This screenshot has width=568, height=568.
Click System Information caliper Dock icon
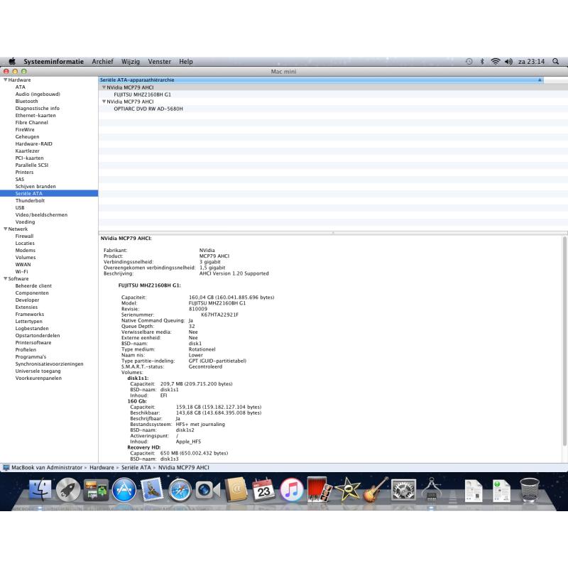pyautogui.click(x=431, y=489)
